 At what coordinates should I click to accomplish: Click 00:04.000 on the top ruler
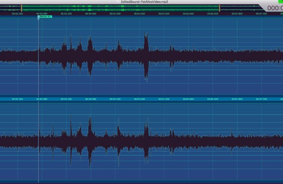[x=91, y=14]
